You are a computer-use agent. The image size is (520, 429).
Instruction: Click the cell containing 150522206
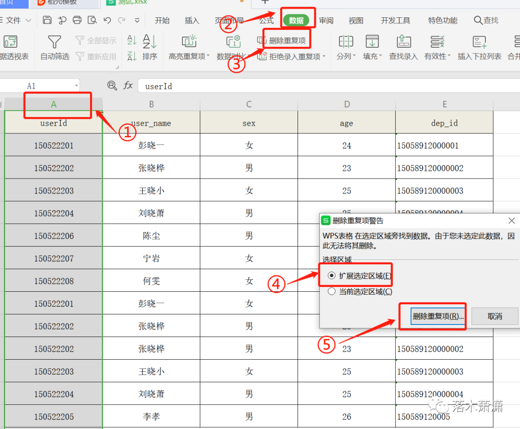[53, 235]
